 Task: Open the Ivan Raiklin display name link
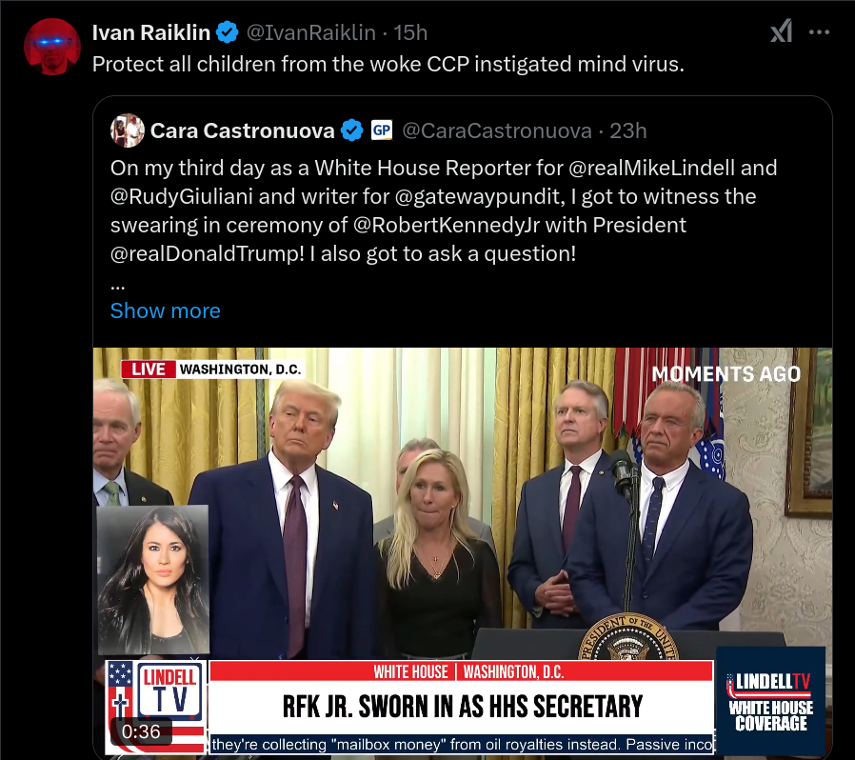coord(151,32)
